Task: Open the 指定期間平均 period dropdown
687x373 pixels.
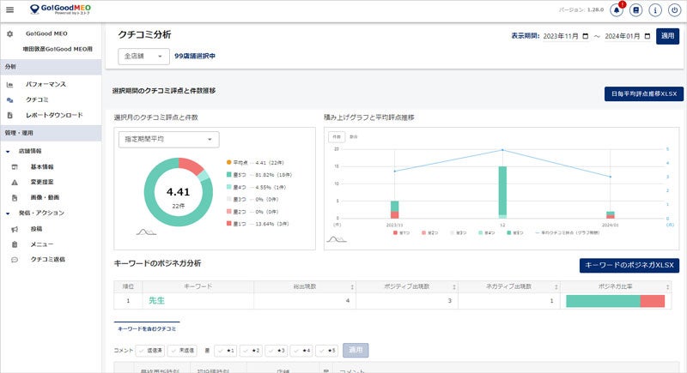Action: pyautogui.click(x=167, y=139)
